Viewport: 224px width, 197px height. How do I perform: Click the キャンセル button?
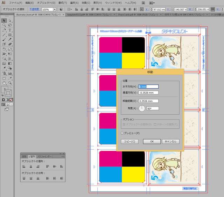[171, 142]
